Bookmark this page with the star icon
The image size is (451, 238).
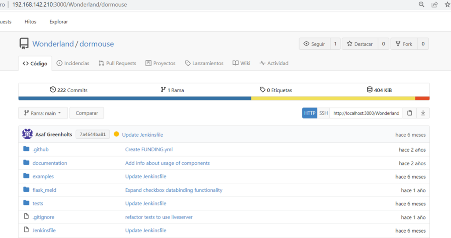point(447,4)
